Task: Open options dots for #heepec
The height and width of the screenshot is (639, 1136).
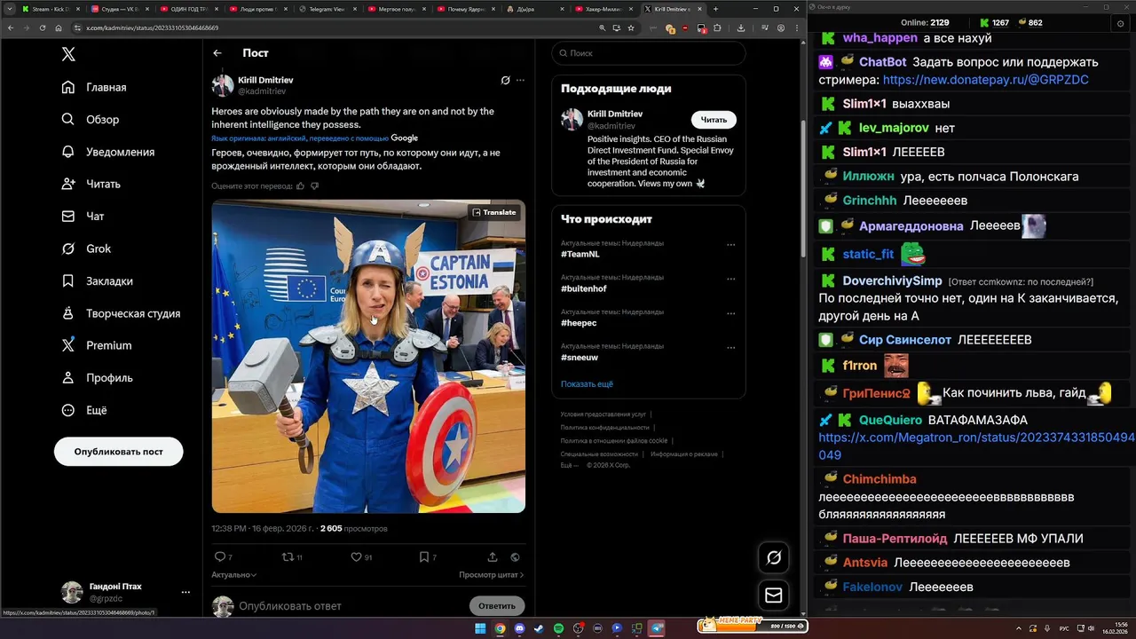Action: coord(731,313)
